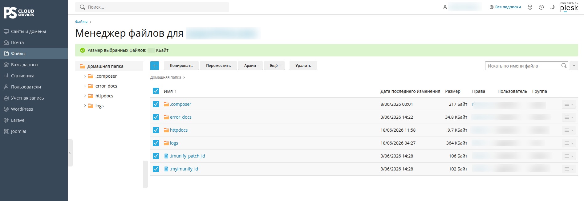This screenshot has height=201, width=584.
Task: Open the httpdocs folder link
Action: 179,130
